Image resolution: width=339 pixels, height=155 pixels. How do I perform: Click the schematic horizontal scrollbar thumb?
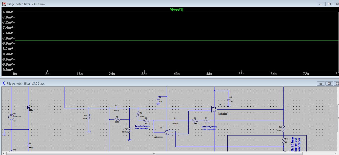(154, 153)
